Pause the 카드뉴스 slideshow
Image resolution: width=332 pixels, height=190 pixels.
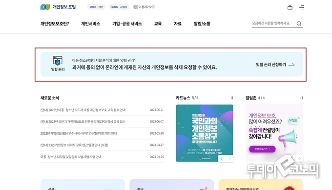click(232, 98)
